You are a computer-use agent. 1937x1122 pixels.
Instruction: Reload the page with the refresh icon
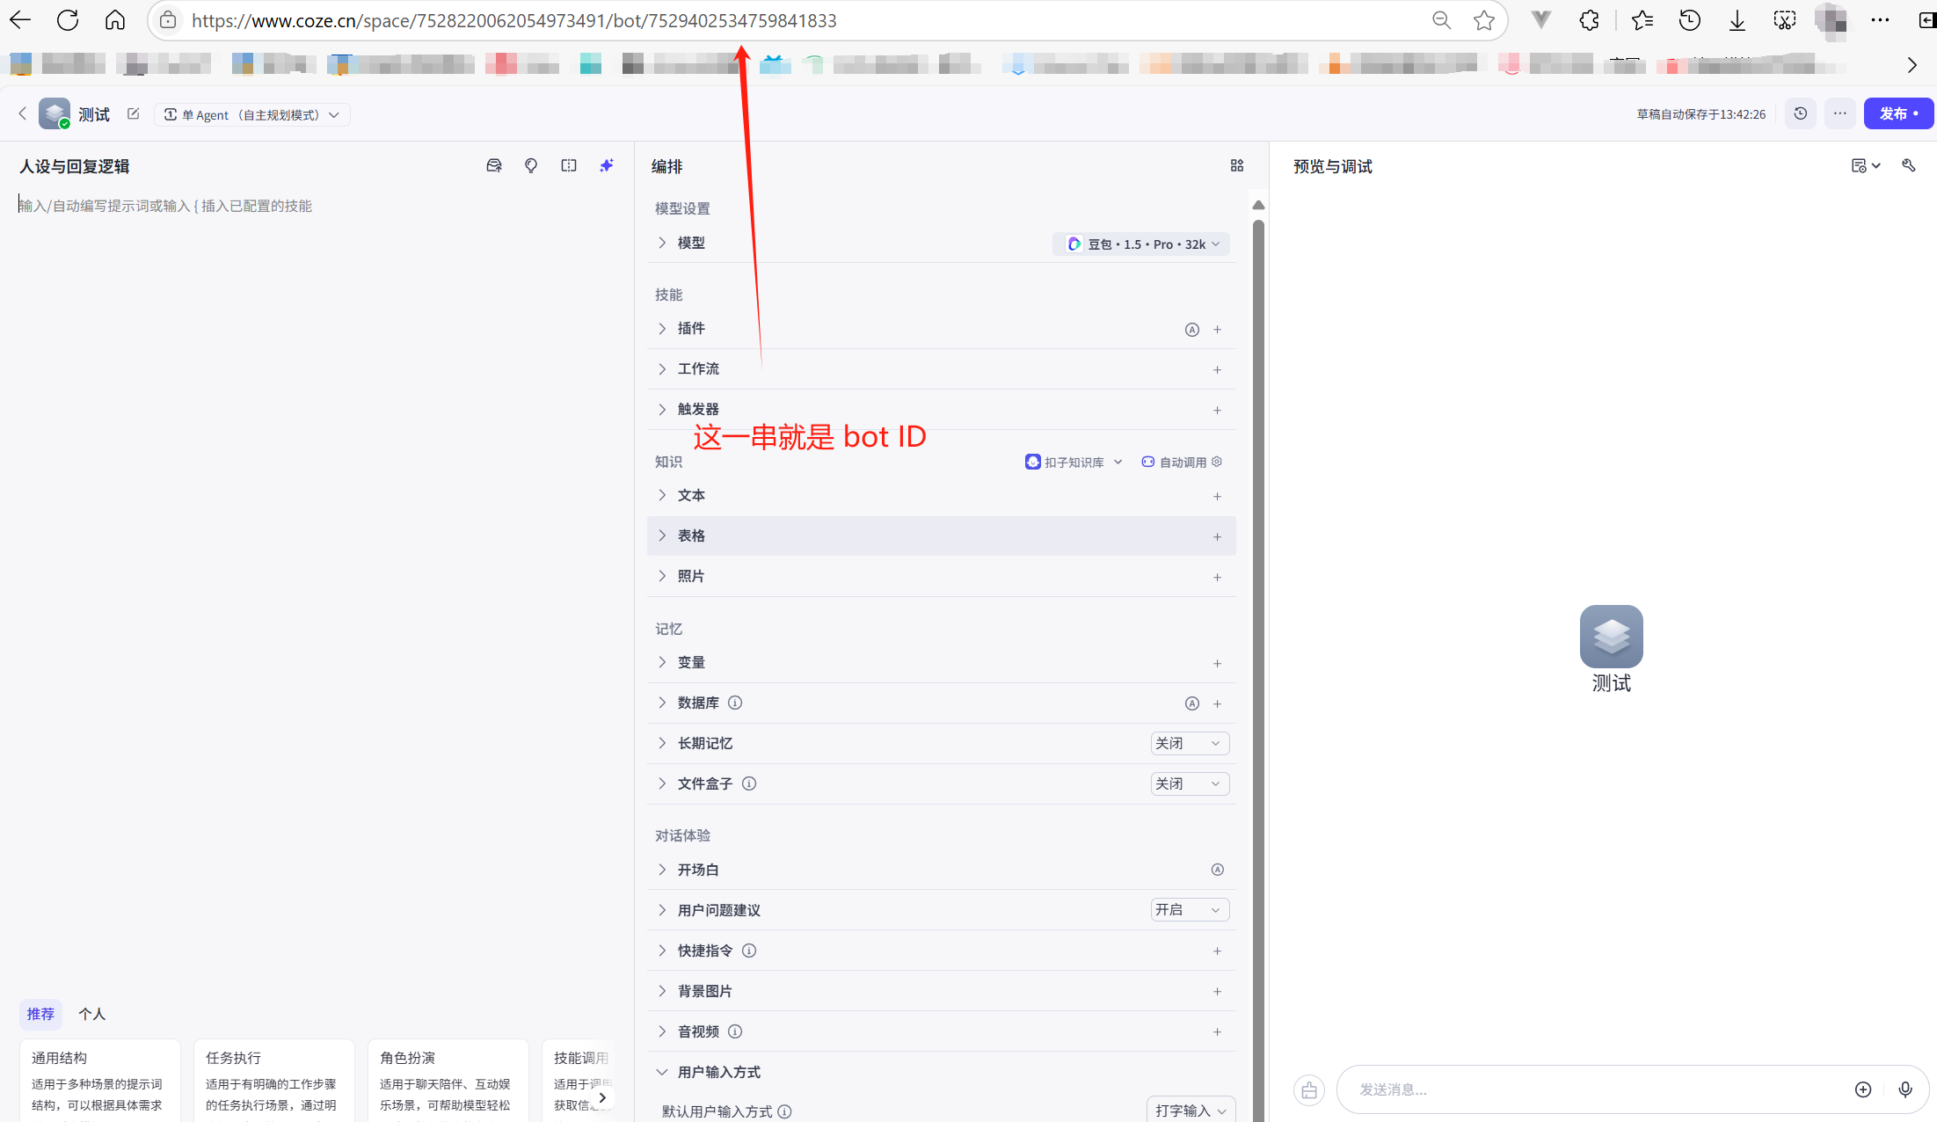coord(68,19)
